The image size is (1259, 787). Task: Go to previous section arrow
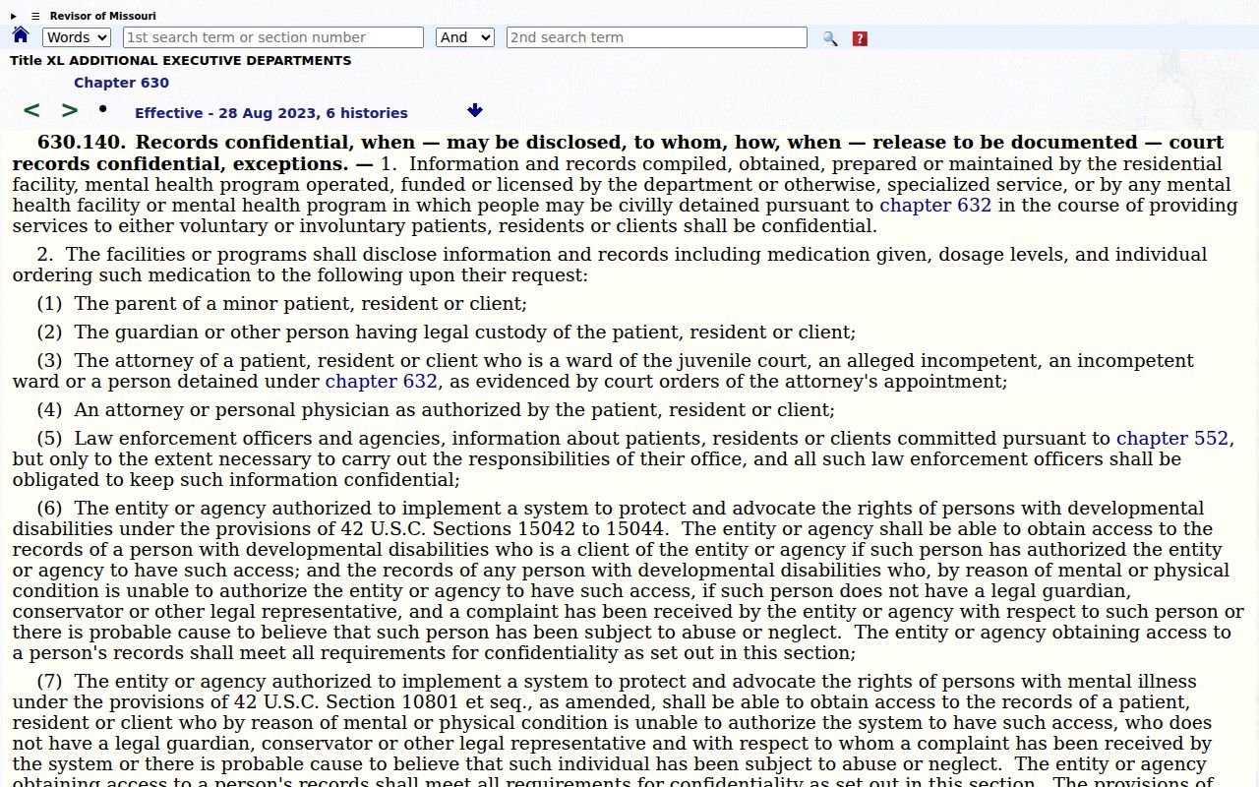(x=31, y=110)
